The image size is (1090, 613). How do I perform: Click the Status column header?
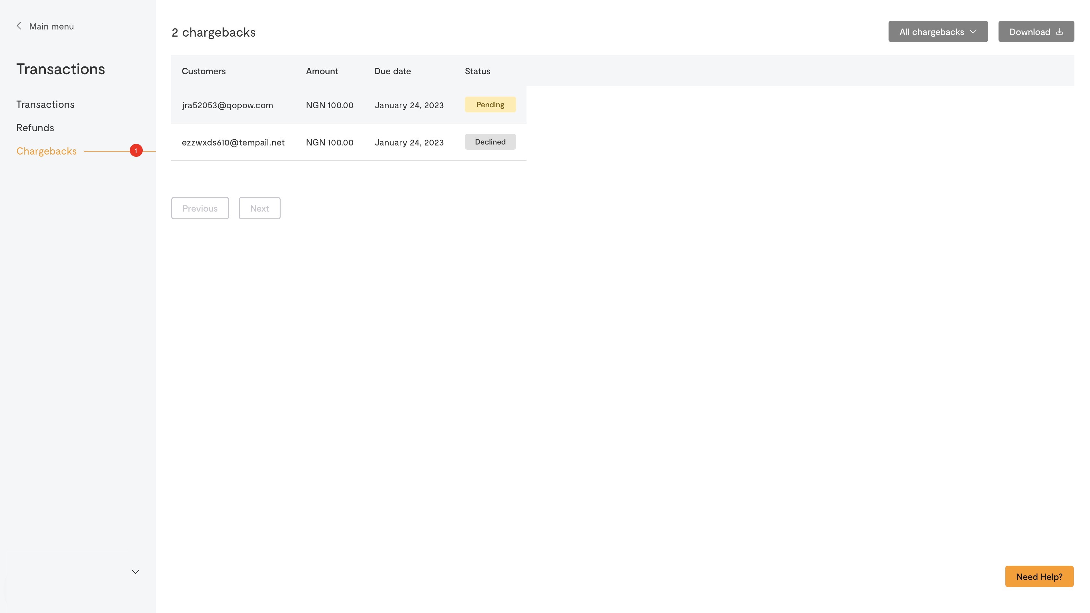[x=477, y=71]
